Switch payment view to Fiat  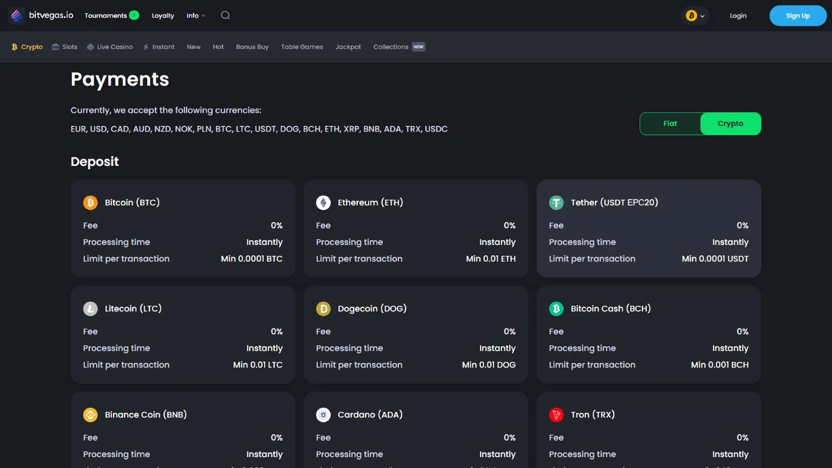[670, 124]
